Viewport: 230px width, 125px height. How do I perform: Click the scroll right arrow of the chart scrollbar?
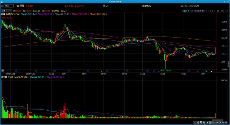pos(227,120)
